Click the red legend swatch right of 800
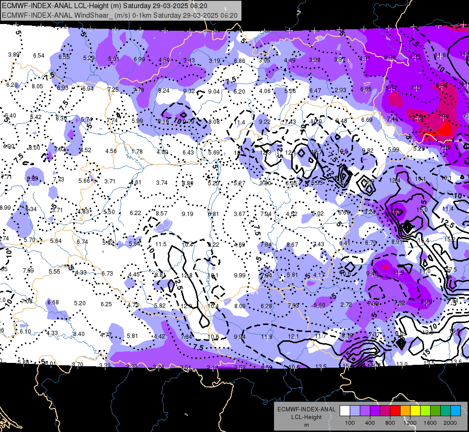The width and height of the screenshot is (469, 432). click(x=395, y=411)
